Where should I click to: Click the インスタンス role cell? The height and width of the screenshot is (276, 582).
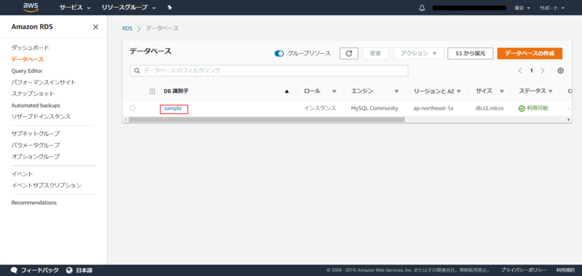(319, 108)
